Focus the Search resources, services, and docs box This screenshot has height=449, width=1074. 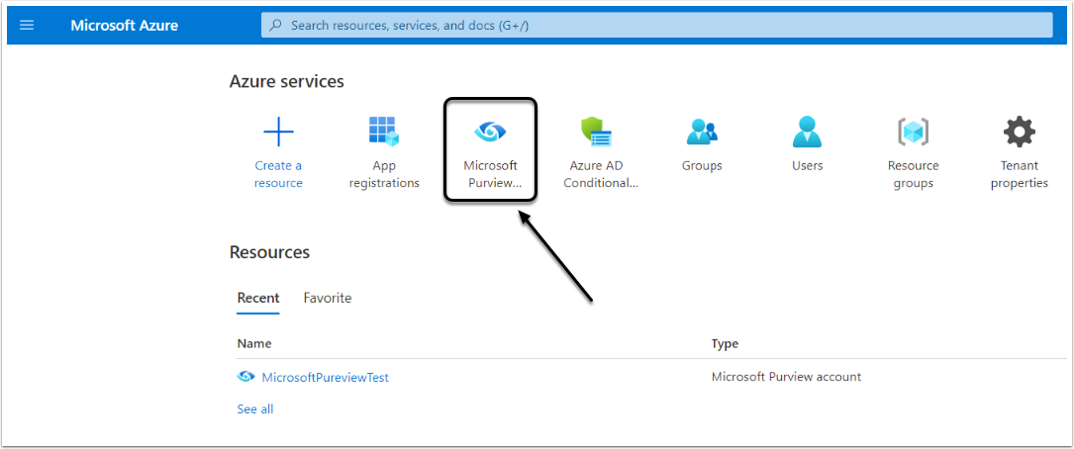coord(656,26)
